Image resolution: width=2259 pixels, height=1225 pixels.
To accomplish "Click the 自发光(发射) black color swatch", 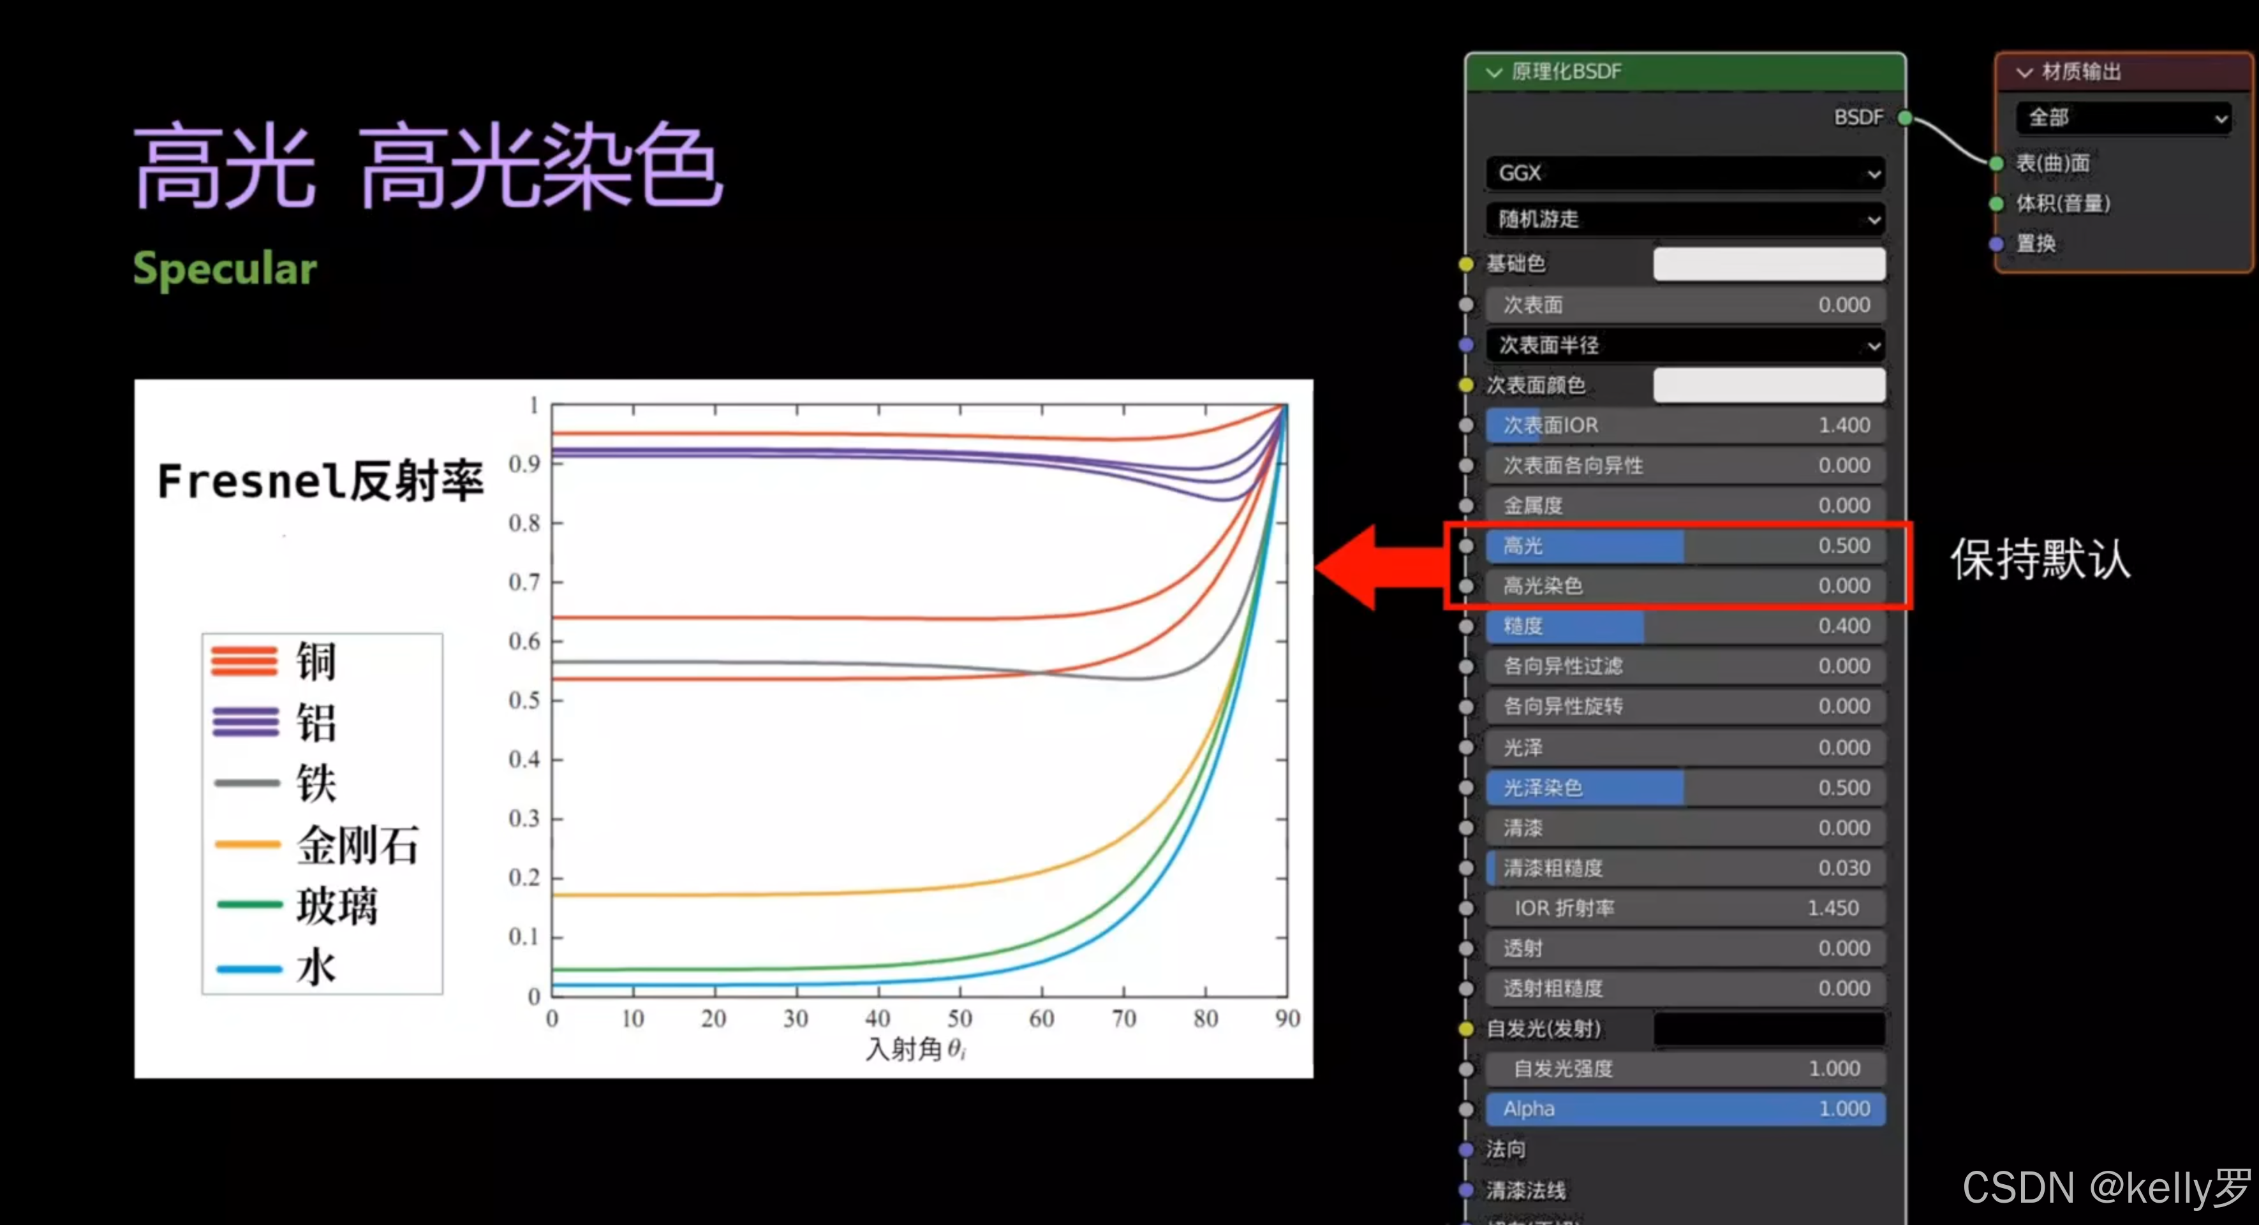I will click(1769, 1029).
